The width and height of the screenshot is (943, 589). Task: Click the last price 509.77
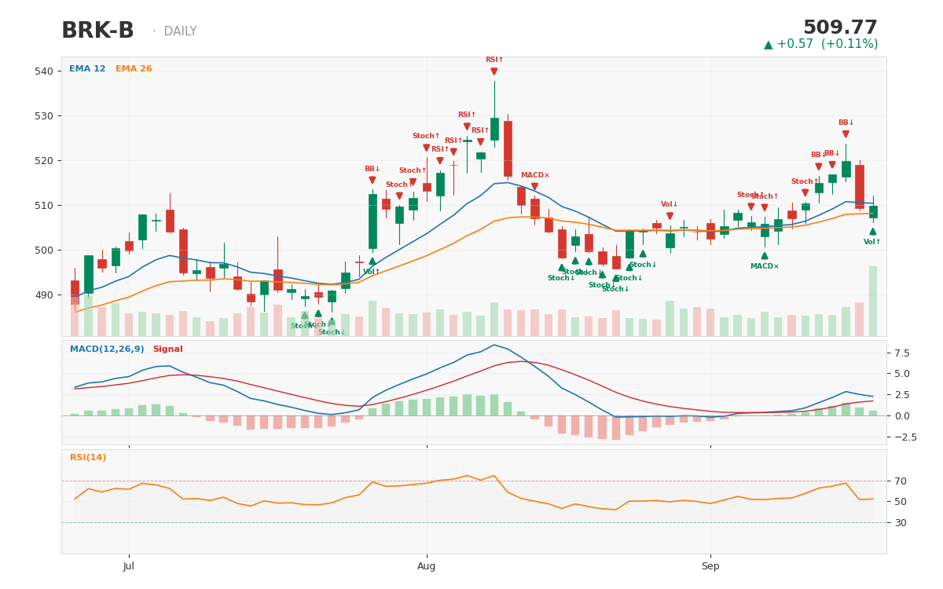click(840, 28)
